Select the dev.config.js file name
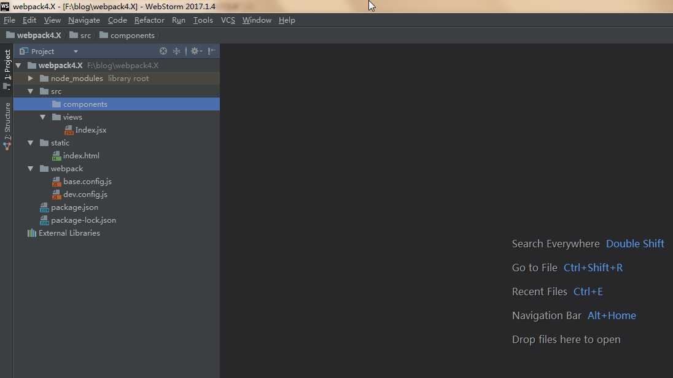 click(x=85, y=195)
